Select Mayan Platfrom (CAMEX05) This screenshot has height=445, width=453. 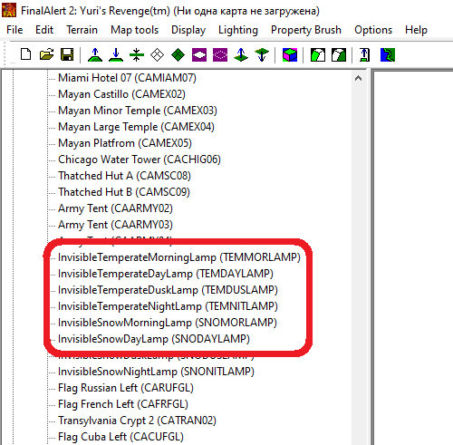(x=125, y=143)
